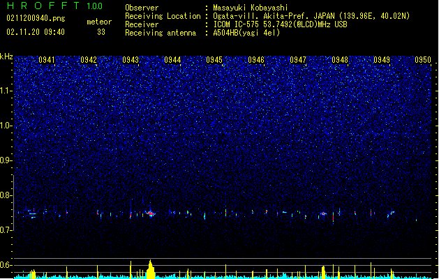Click the Receiving antenna label
The height and width of the screenshot is (279, 439).
pyautogui.click(x=161, y=33)
